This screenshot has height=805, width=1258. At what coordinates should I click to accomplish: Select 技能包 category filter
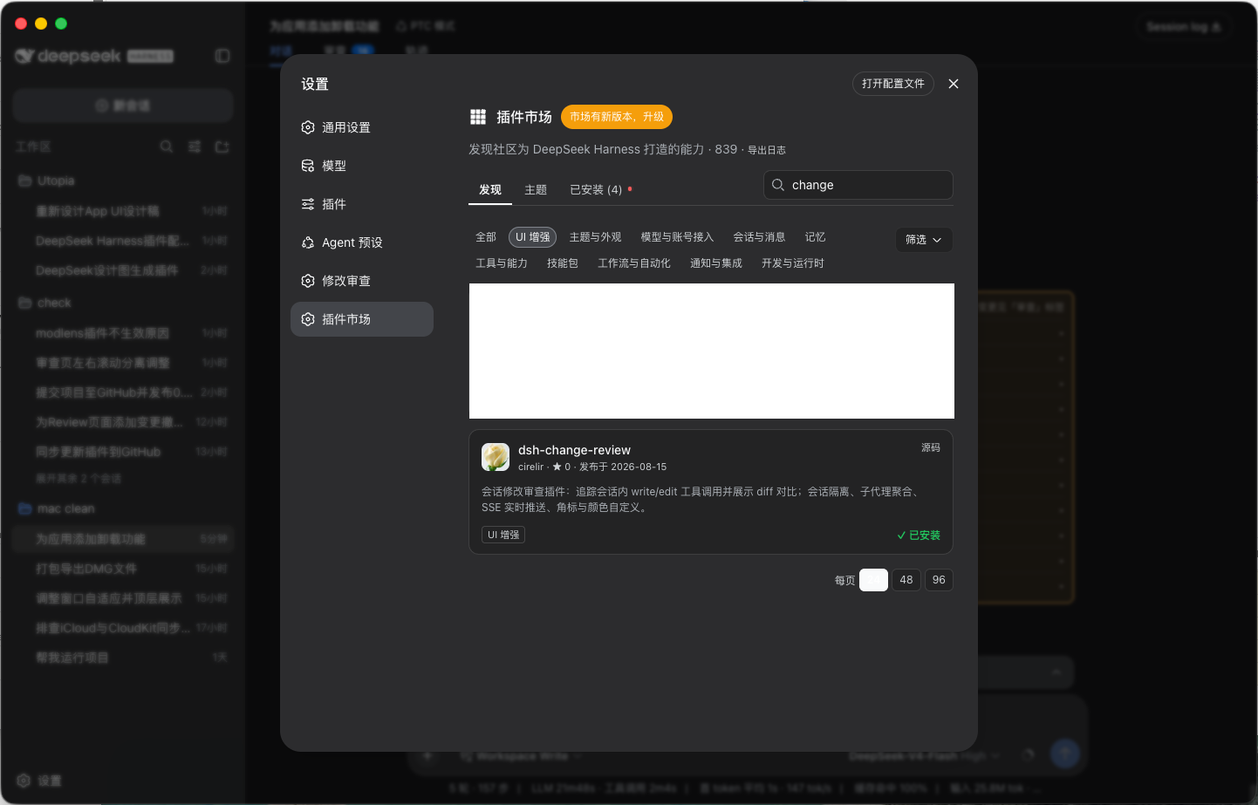(563, 263)
